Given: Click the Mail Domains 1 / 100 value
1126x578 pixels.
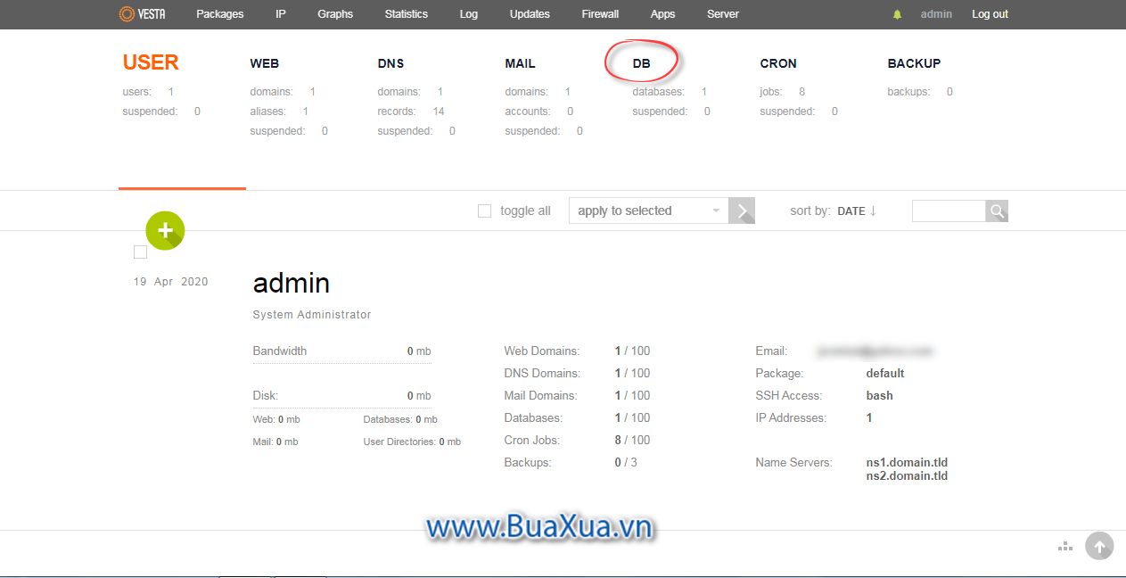Looking at the screenshot, I should click(x=632, y=395).
